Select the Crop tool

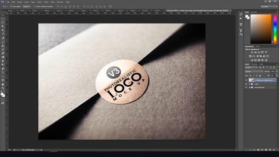coord(3,30)
